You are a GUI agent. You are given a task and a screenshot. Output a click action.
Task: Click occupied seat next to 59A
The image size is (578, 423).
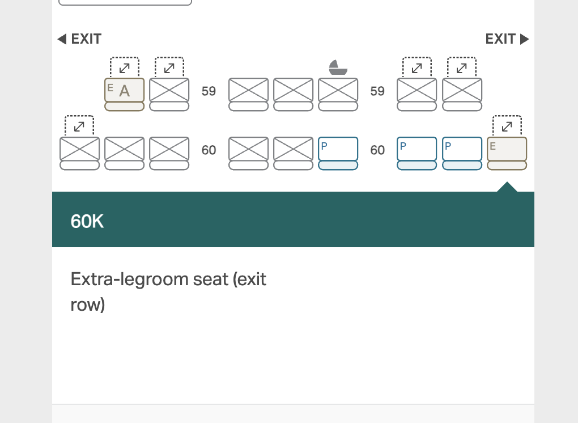click(169, 94)
